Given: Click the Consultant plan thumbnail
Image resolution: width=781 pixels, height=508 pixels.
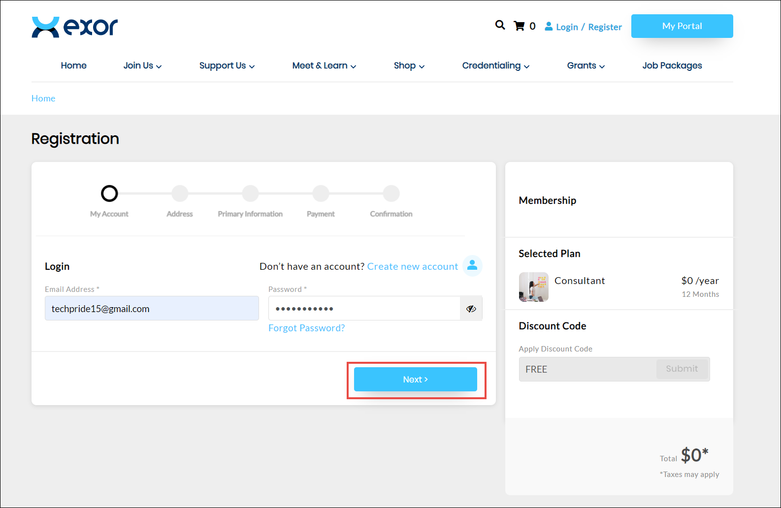Looking at the screenshot, I should pos(533,287).
